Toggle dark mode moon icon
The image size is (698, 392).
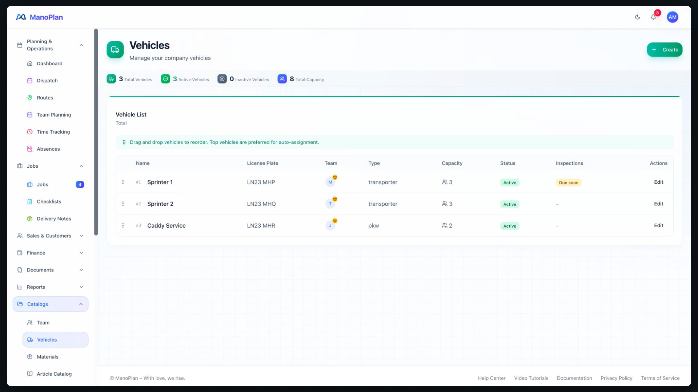tap(637, 17)
